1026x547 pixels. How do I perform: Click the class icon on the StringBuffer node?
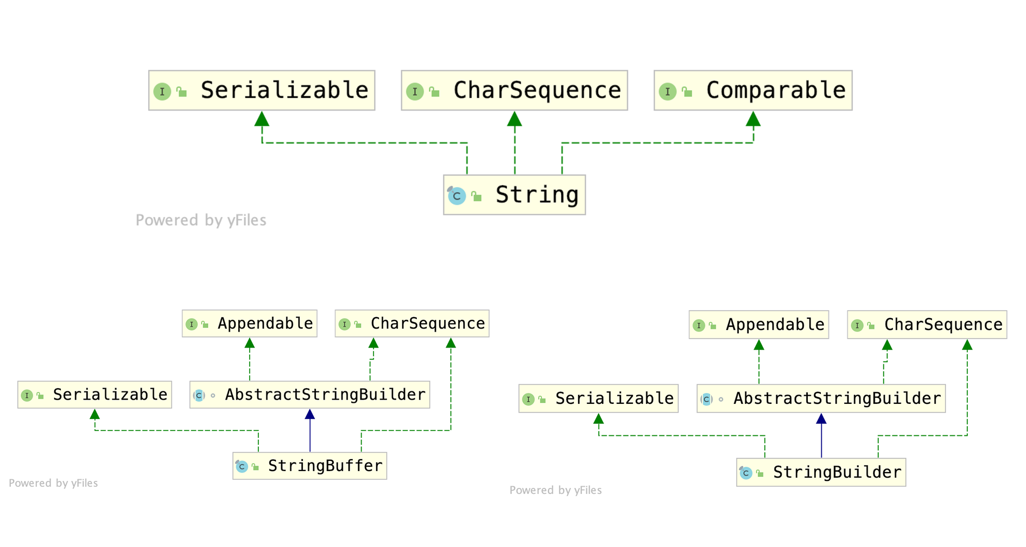[x=242, y=466]
